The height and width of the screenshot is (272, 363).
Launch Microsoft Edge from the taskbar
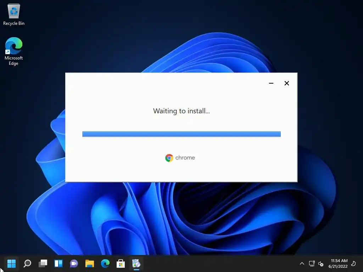pyautogui.click(x=105, y=263)
